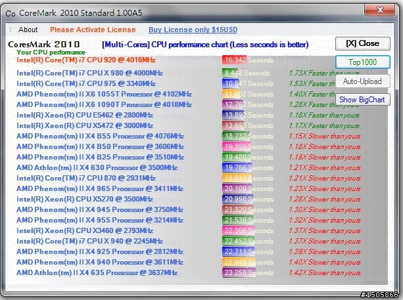Click the 21.536 seconds bar
403x300 pixels.
238,221
